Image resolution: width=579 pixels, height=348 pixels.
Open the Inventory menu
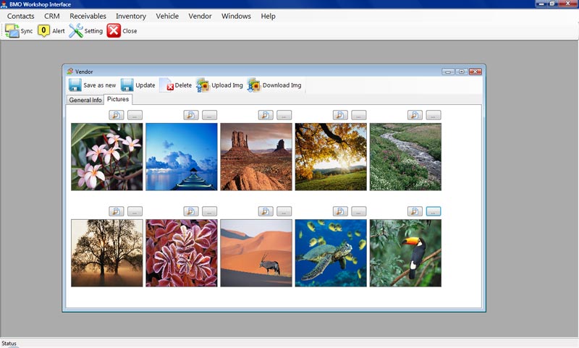point(131,16)
